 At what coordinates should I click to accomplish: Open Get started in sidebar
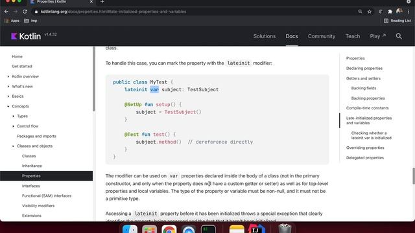pos(22,66)
